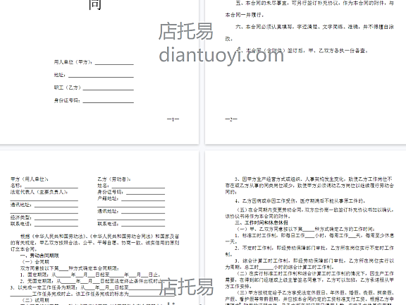Click the "姓名" label under 乙方
Image resolution: width=406 pixels, height=305 pixels.
pyautogui.click(x=104, y=186)
